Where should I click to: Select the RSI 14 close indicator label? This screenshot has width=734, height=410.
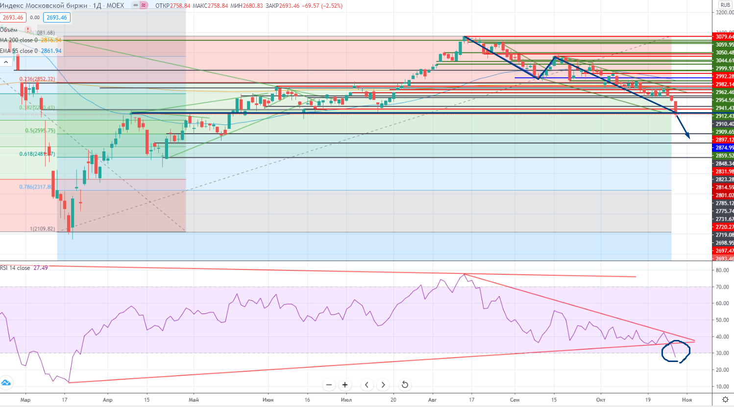15,268
